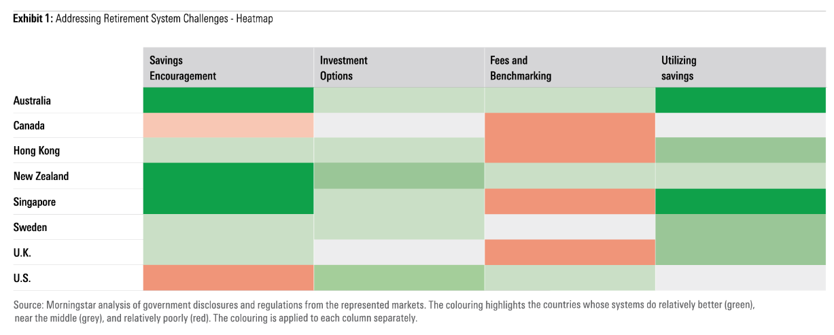834x335 pixels.
Task: Select the U.S. row label
Action: tap(22, 277)
